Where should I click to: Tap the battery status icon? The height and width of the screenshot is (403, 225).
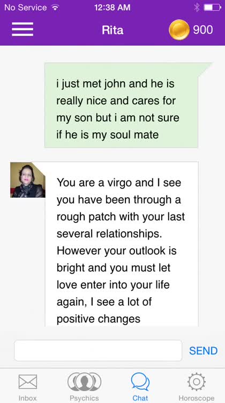click(x=213, y=8)
